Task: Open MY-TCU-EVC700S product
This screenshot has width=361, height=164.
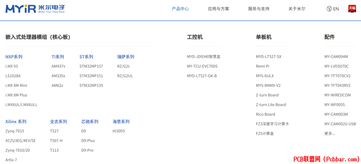Action: tap(202, 66)
